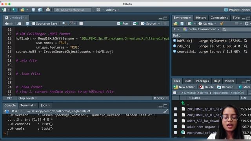251x141 pixels.
Task: Select the ependymal_cells.rds file checkbox
Action: (175, 132)
